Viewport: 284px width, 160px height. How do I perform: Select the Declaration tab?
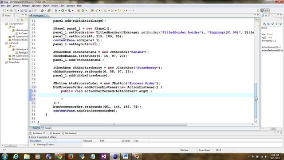pos(69,133)
